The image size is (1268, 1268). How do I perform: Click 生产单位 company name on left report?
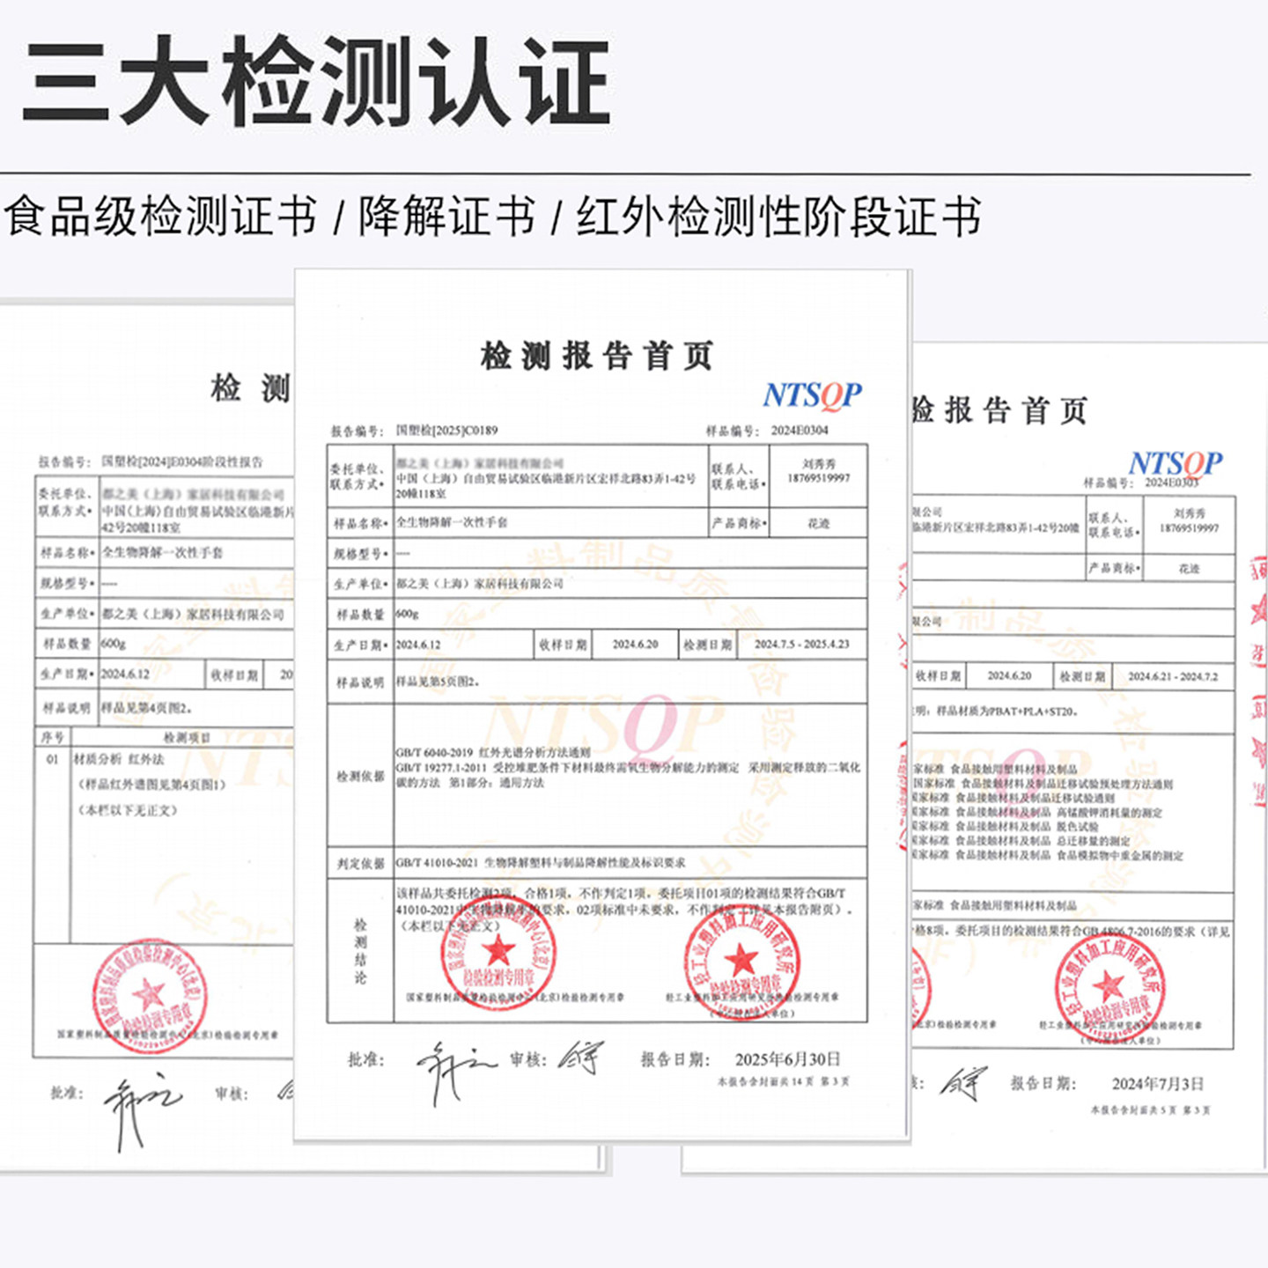click(x=193, y=614)
